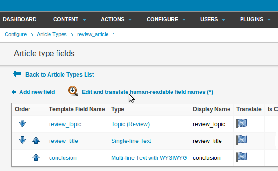The image size is (278, 171).
Task: Click the conclusion display name cell
Action: tap(207, 158)
